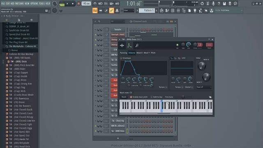This screenshot has width=263, height=148.
Task: Click the Filter MOD X knob
Action: [202, 66]
